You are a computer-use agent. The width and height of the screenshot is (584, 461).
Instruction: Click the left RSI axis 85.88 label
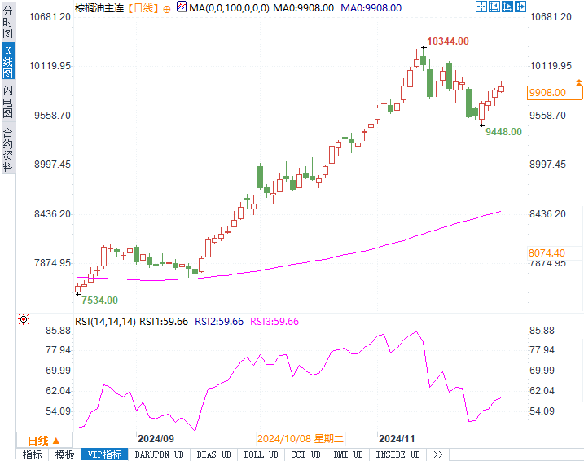pyautogui.click(x=58, y=331)
